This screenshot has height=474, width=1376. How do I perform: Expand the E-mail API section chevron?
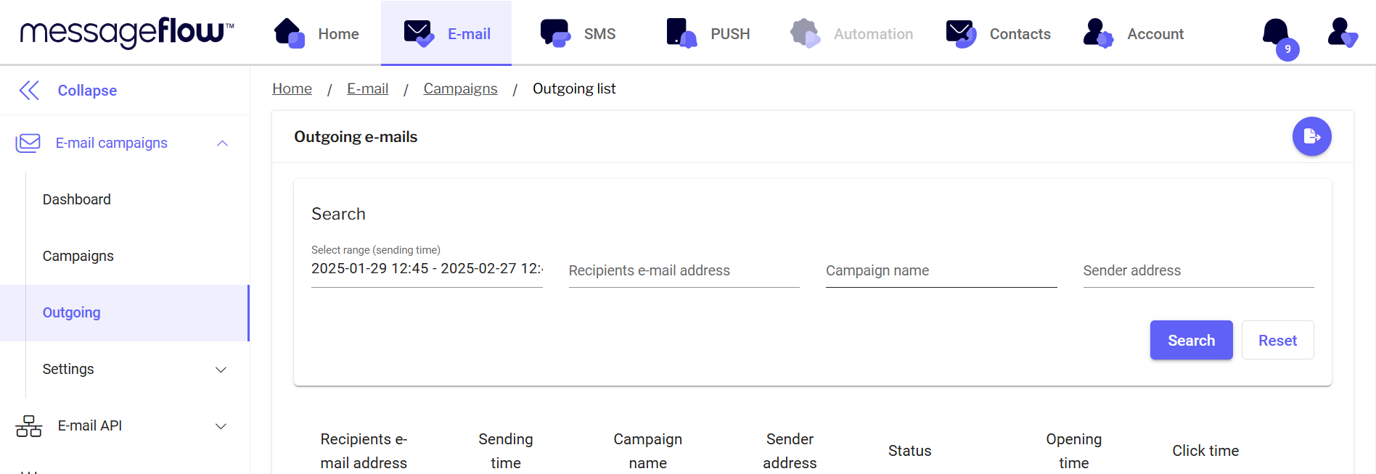coord(221,426)
